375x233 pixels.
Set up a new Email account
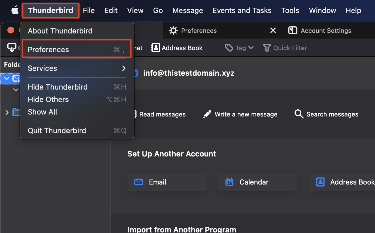click(x=167, y=182)
